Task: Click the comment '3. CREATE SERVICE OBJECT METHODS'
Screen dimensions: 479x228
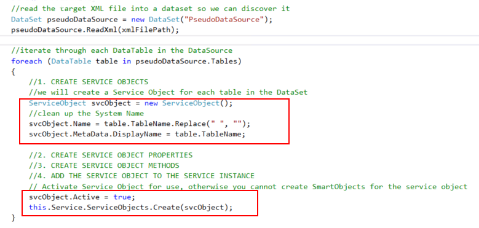Action: click(104, 166)
